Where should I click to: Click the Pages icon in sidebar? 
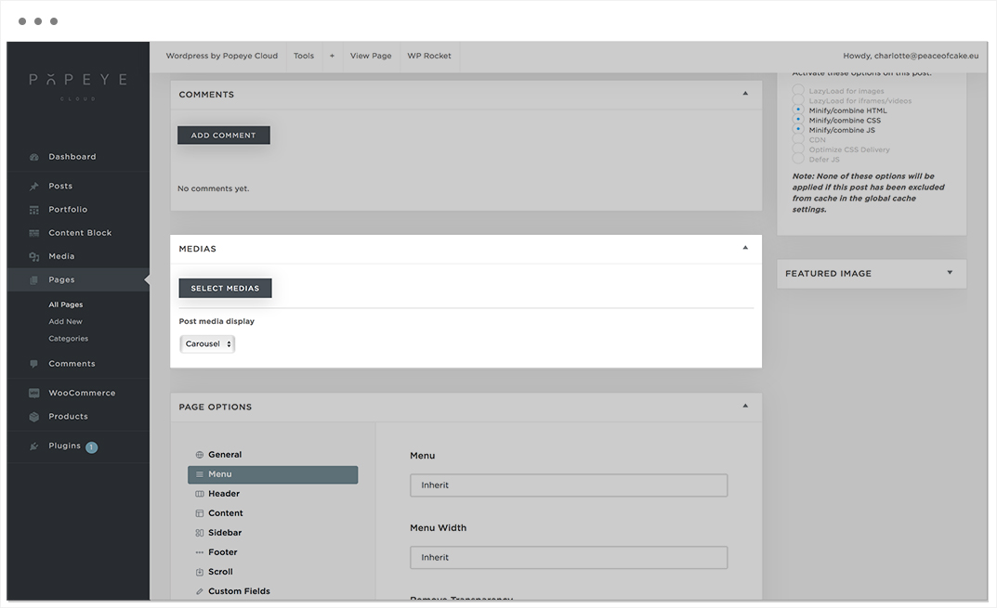(34, 280)
